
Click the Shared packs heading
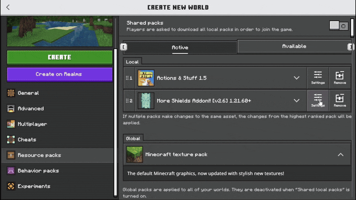tap(145, 23)
